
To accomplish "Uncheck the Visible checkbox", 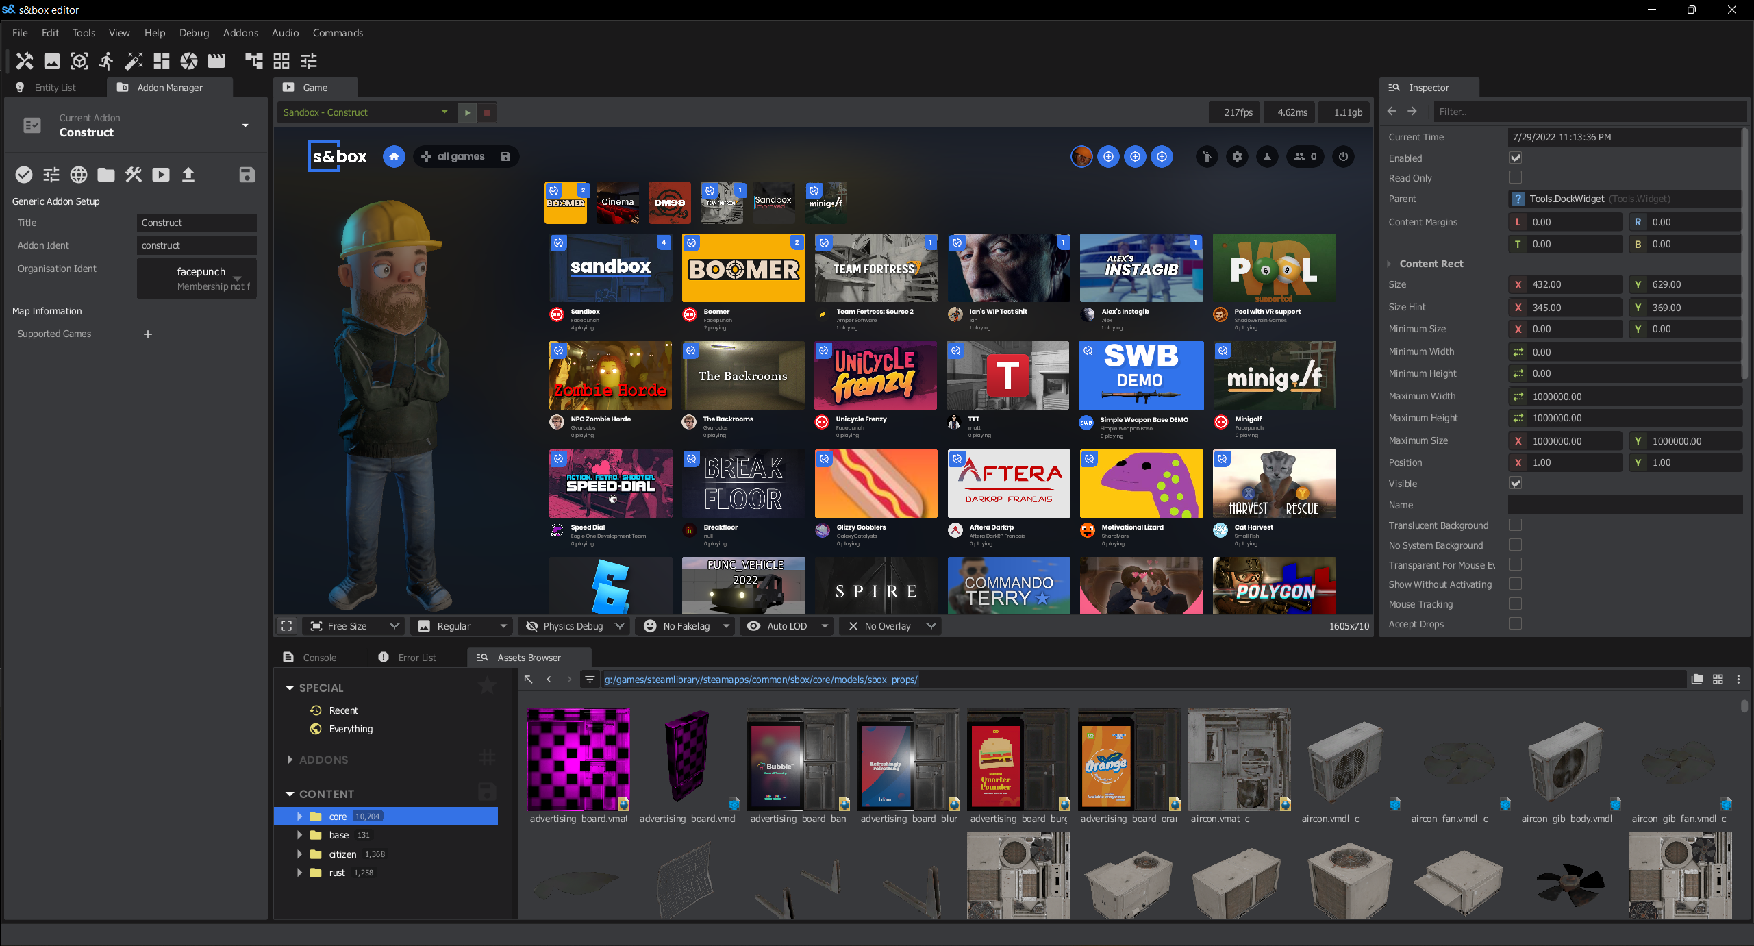I will pos(1516,483).
